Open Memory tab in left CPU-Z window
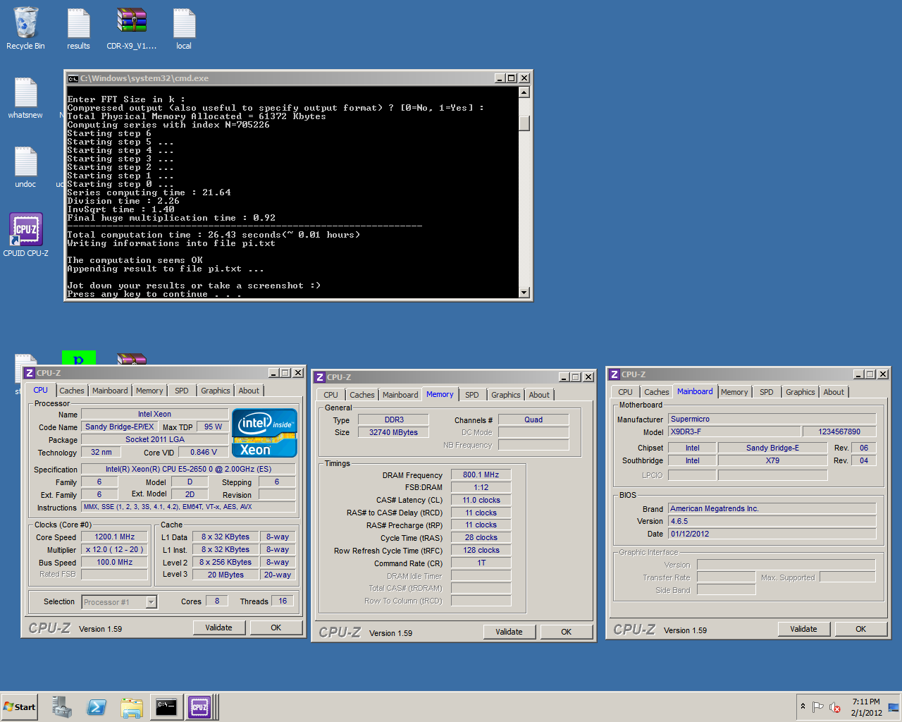The width and height of the screenshot is (902, 722). pyautogui.click(x=149, y=391)
